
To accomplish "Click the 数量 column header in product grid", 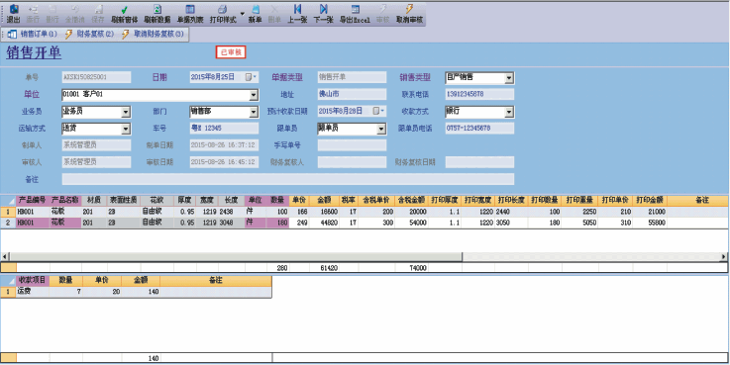I will [278, 201].
